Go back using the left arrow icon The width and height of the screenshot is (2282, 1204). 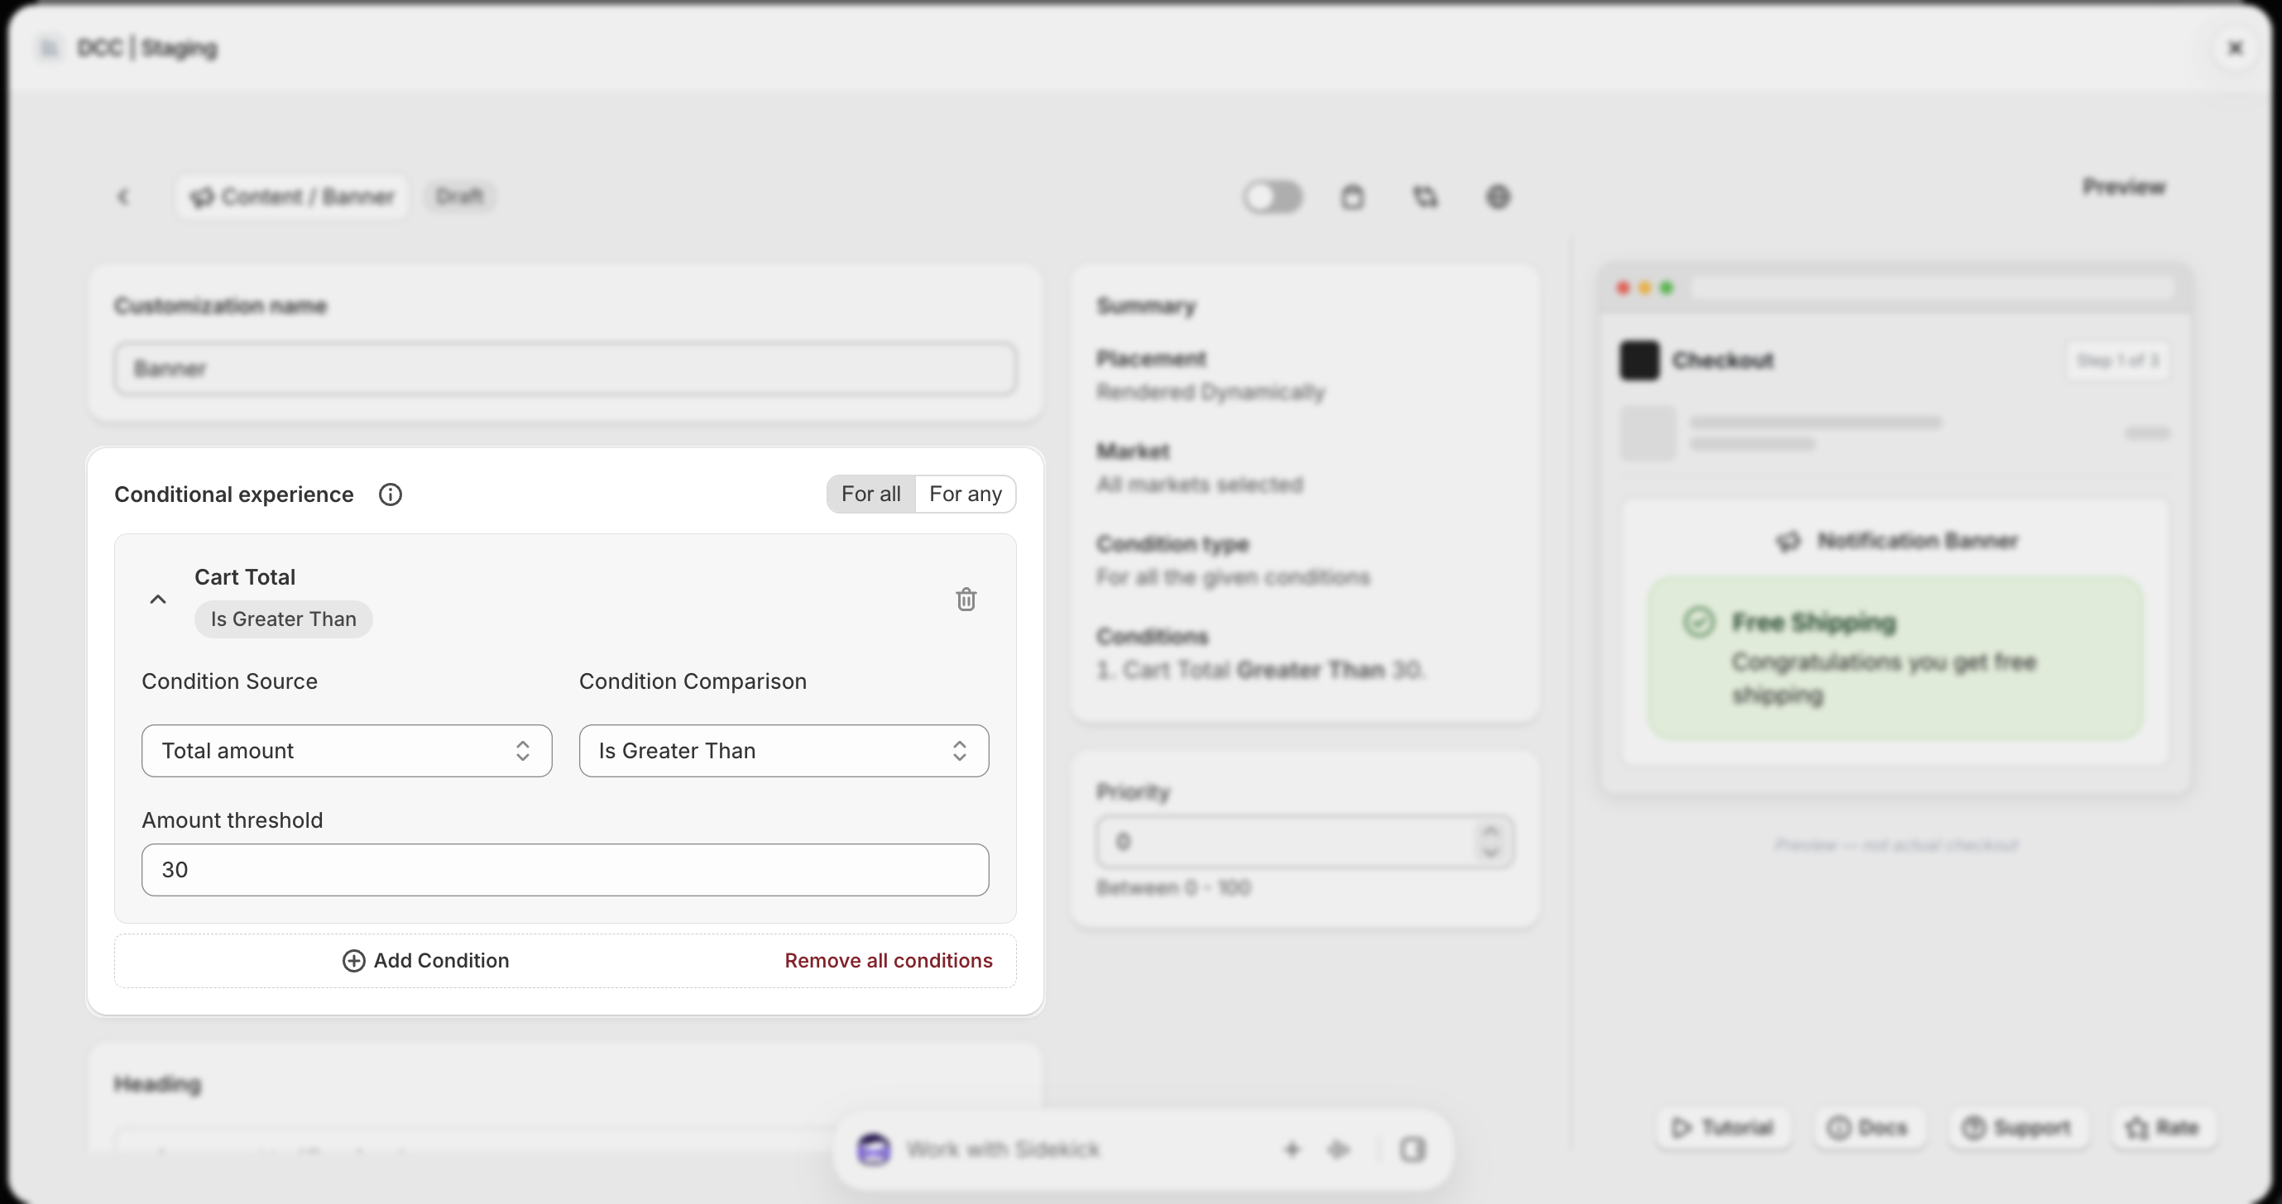click(123, 197)
